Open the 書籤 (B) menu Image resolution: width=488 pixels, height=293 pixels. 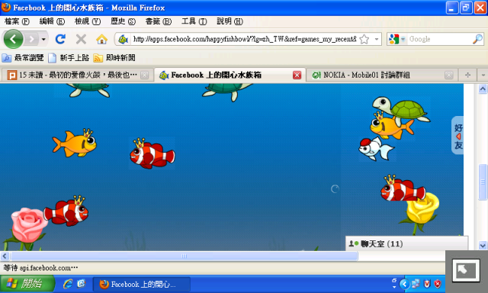[x=159, y=21]
